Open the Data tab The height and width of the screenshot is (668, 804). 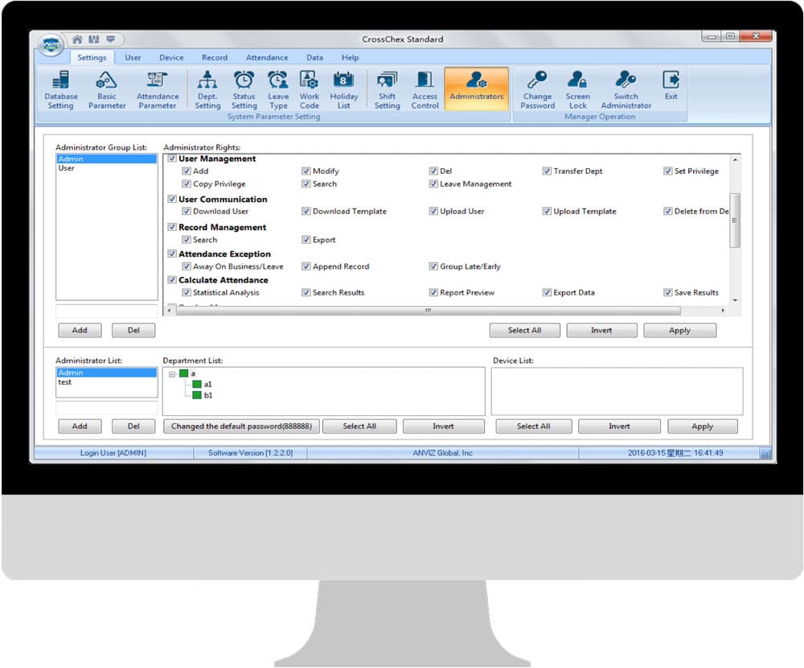[314, 57]
